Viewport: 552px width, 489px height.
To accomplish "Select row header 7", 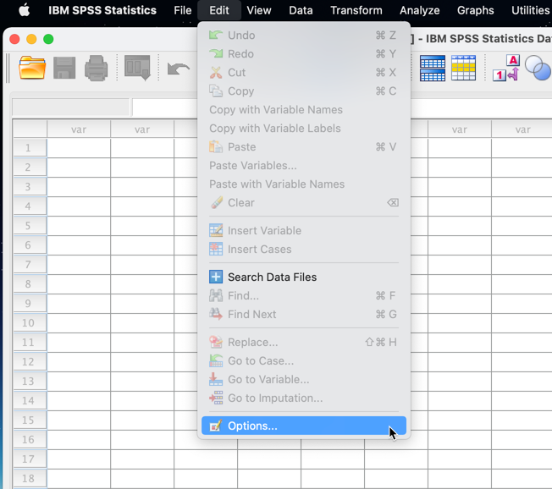I will point(30,264).
